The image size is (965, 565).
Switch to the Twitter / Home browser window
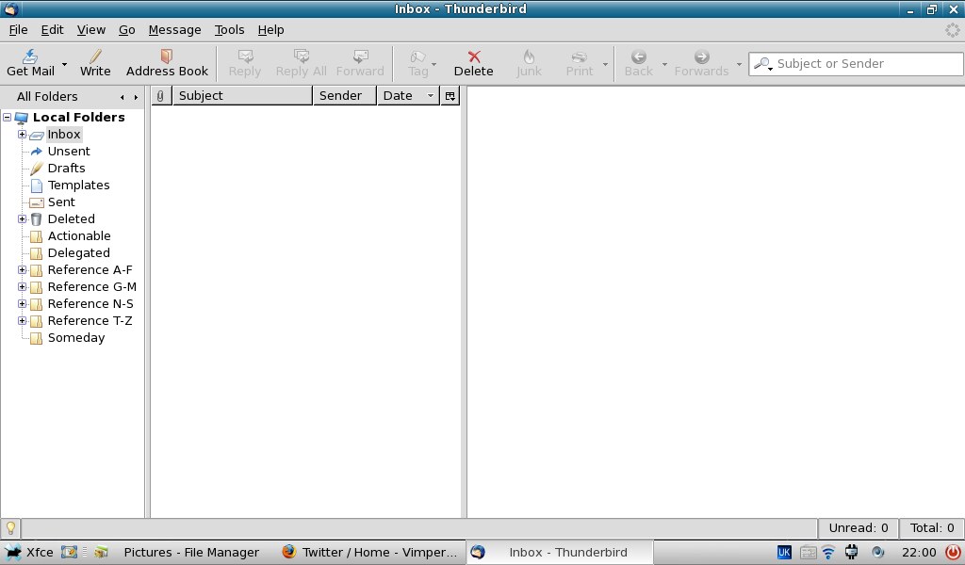point(369,552)
